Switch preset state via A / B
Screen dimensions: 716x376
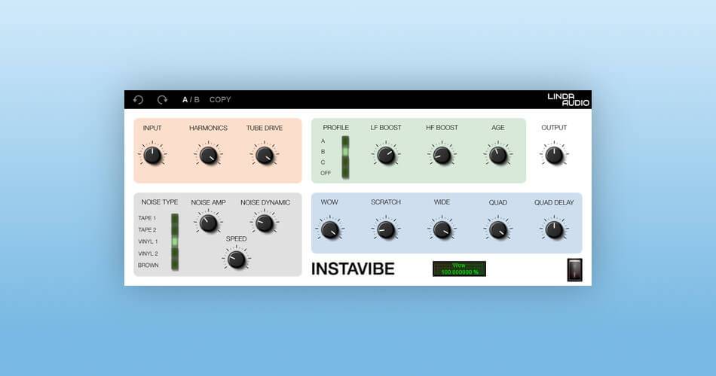click(x=191, y=100)
